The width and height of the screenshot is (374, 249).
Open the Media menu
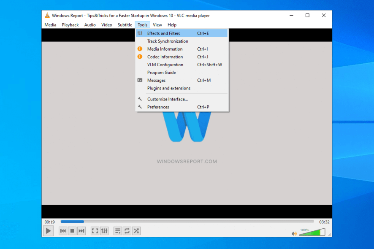tap(50, 25)
